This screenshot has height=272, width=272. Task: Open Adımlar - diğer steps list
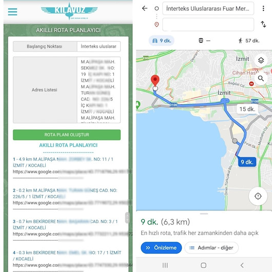[x=211, y=248]
